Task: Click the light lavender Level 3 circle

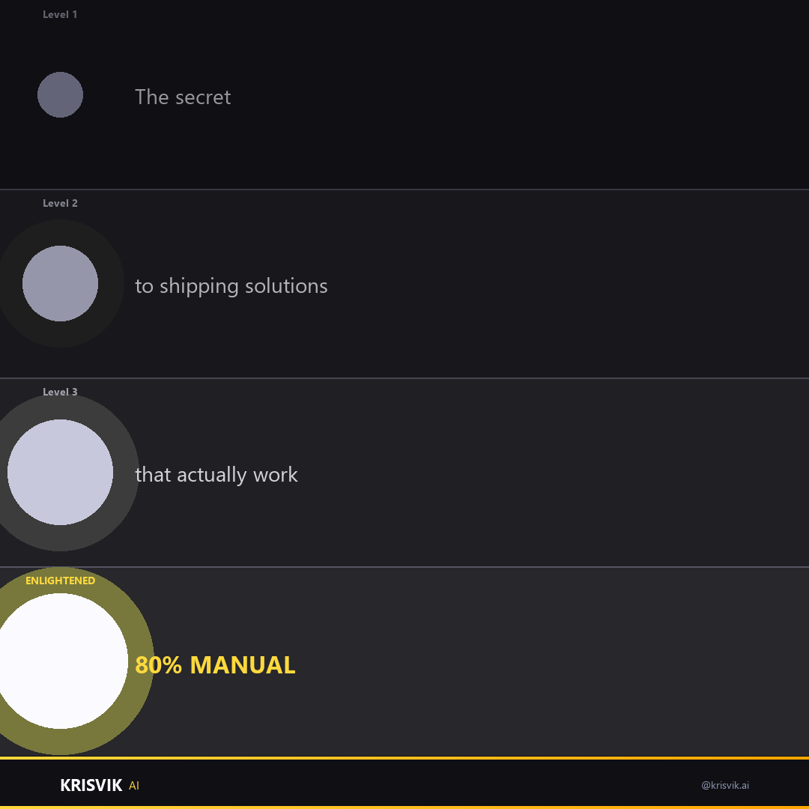Action: pyautogui.click(x=61, y=472)
